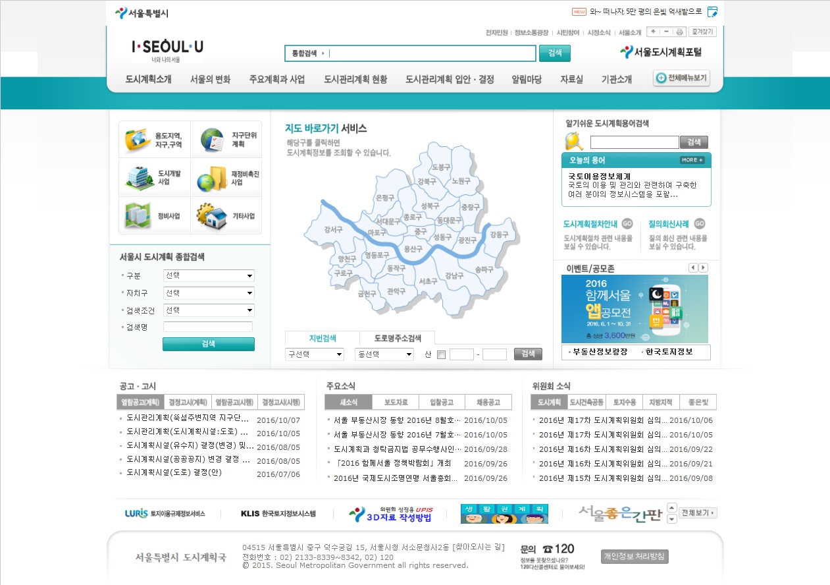The image size is (830, 585).
Task: Toggle the 산 checkbox in 지번검색
Action: pos(441,355)
